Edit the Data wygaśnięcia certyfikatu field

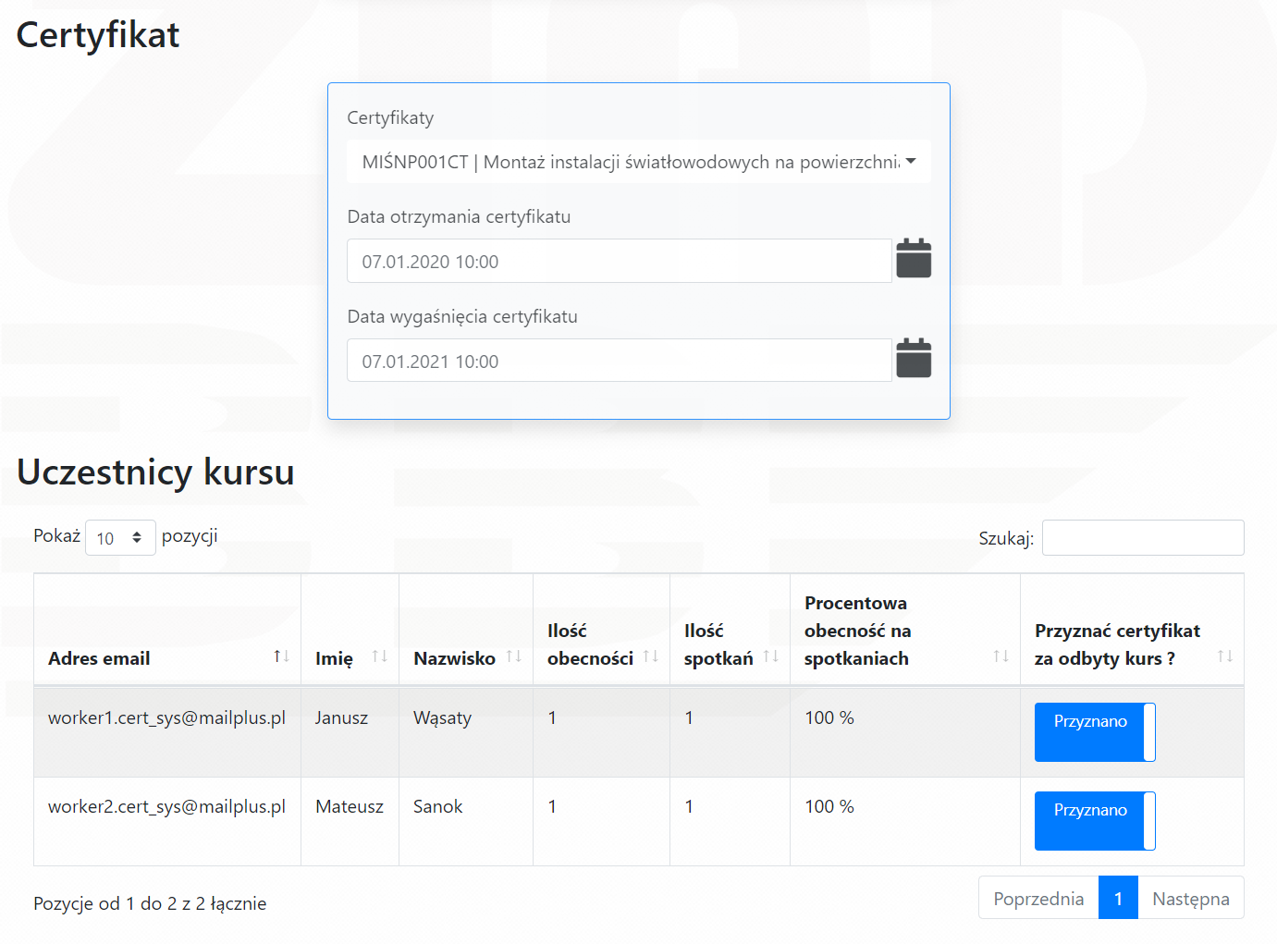619,361
